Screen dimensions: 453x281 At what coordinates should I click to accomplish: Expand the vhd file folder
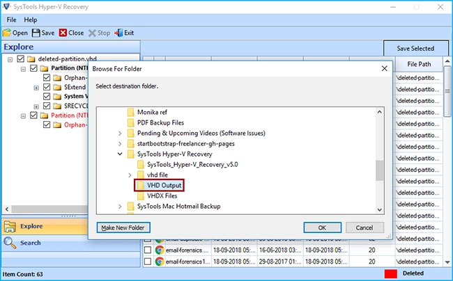(x=130, y=175)
